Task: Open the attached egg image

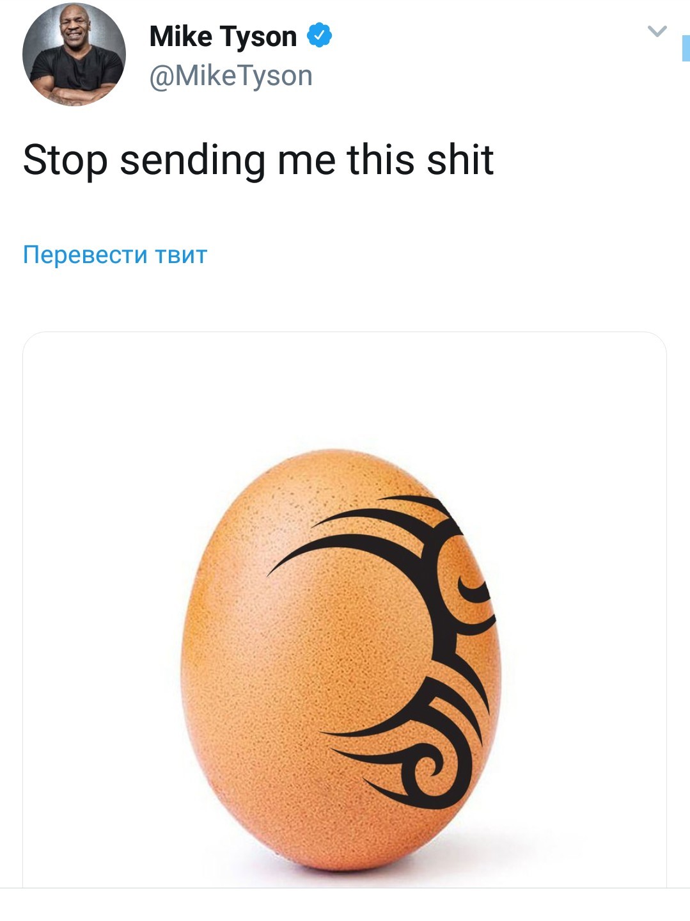Action: [345, 610]
